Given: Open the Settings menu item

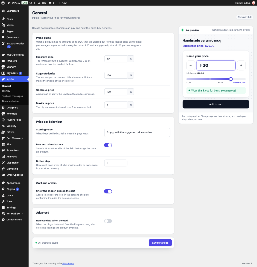Looking at the screenshot, I should click(14, 207).
